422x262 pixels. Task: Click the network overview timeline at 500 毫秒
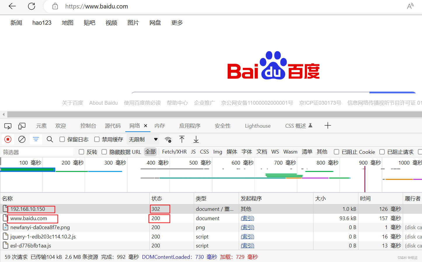point(200,163)
